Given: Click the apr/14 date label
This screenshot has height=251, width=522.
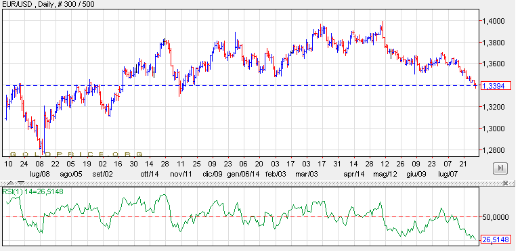Looking at the screenshot, I should tap(354, 174).
